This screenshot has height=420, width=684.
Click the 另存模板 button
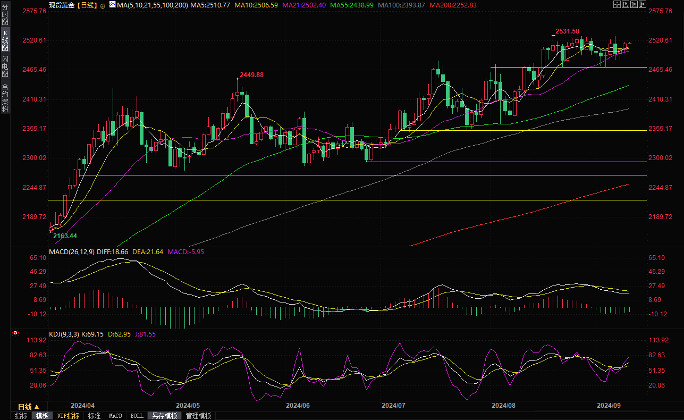[x=163, y=416]
